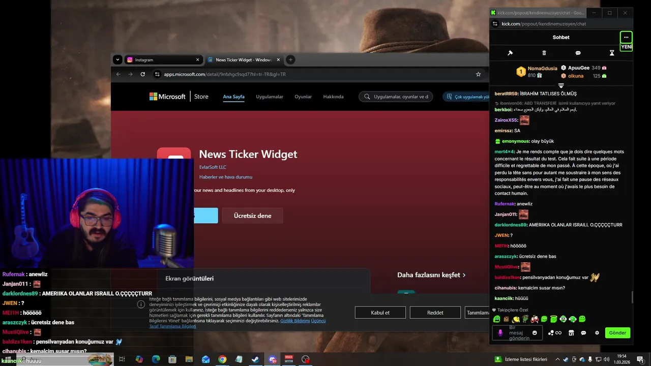
Task: Open Steam from the taskbar
Action: coord(255,359)
